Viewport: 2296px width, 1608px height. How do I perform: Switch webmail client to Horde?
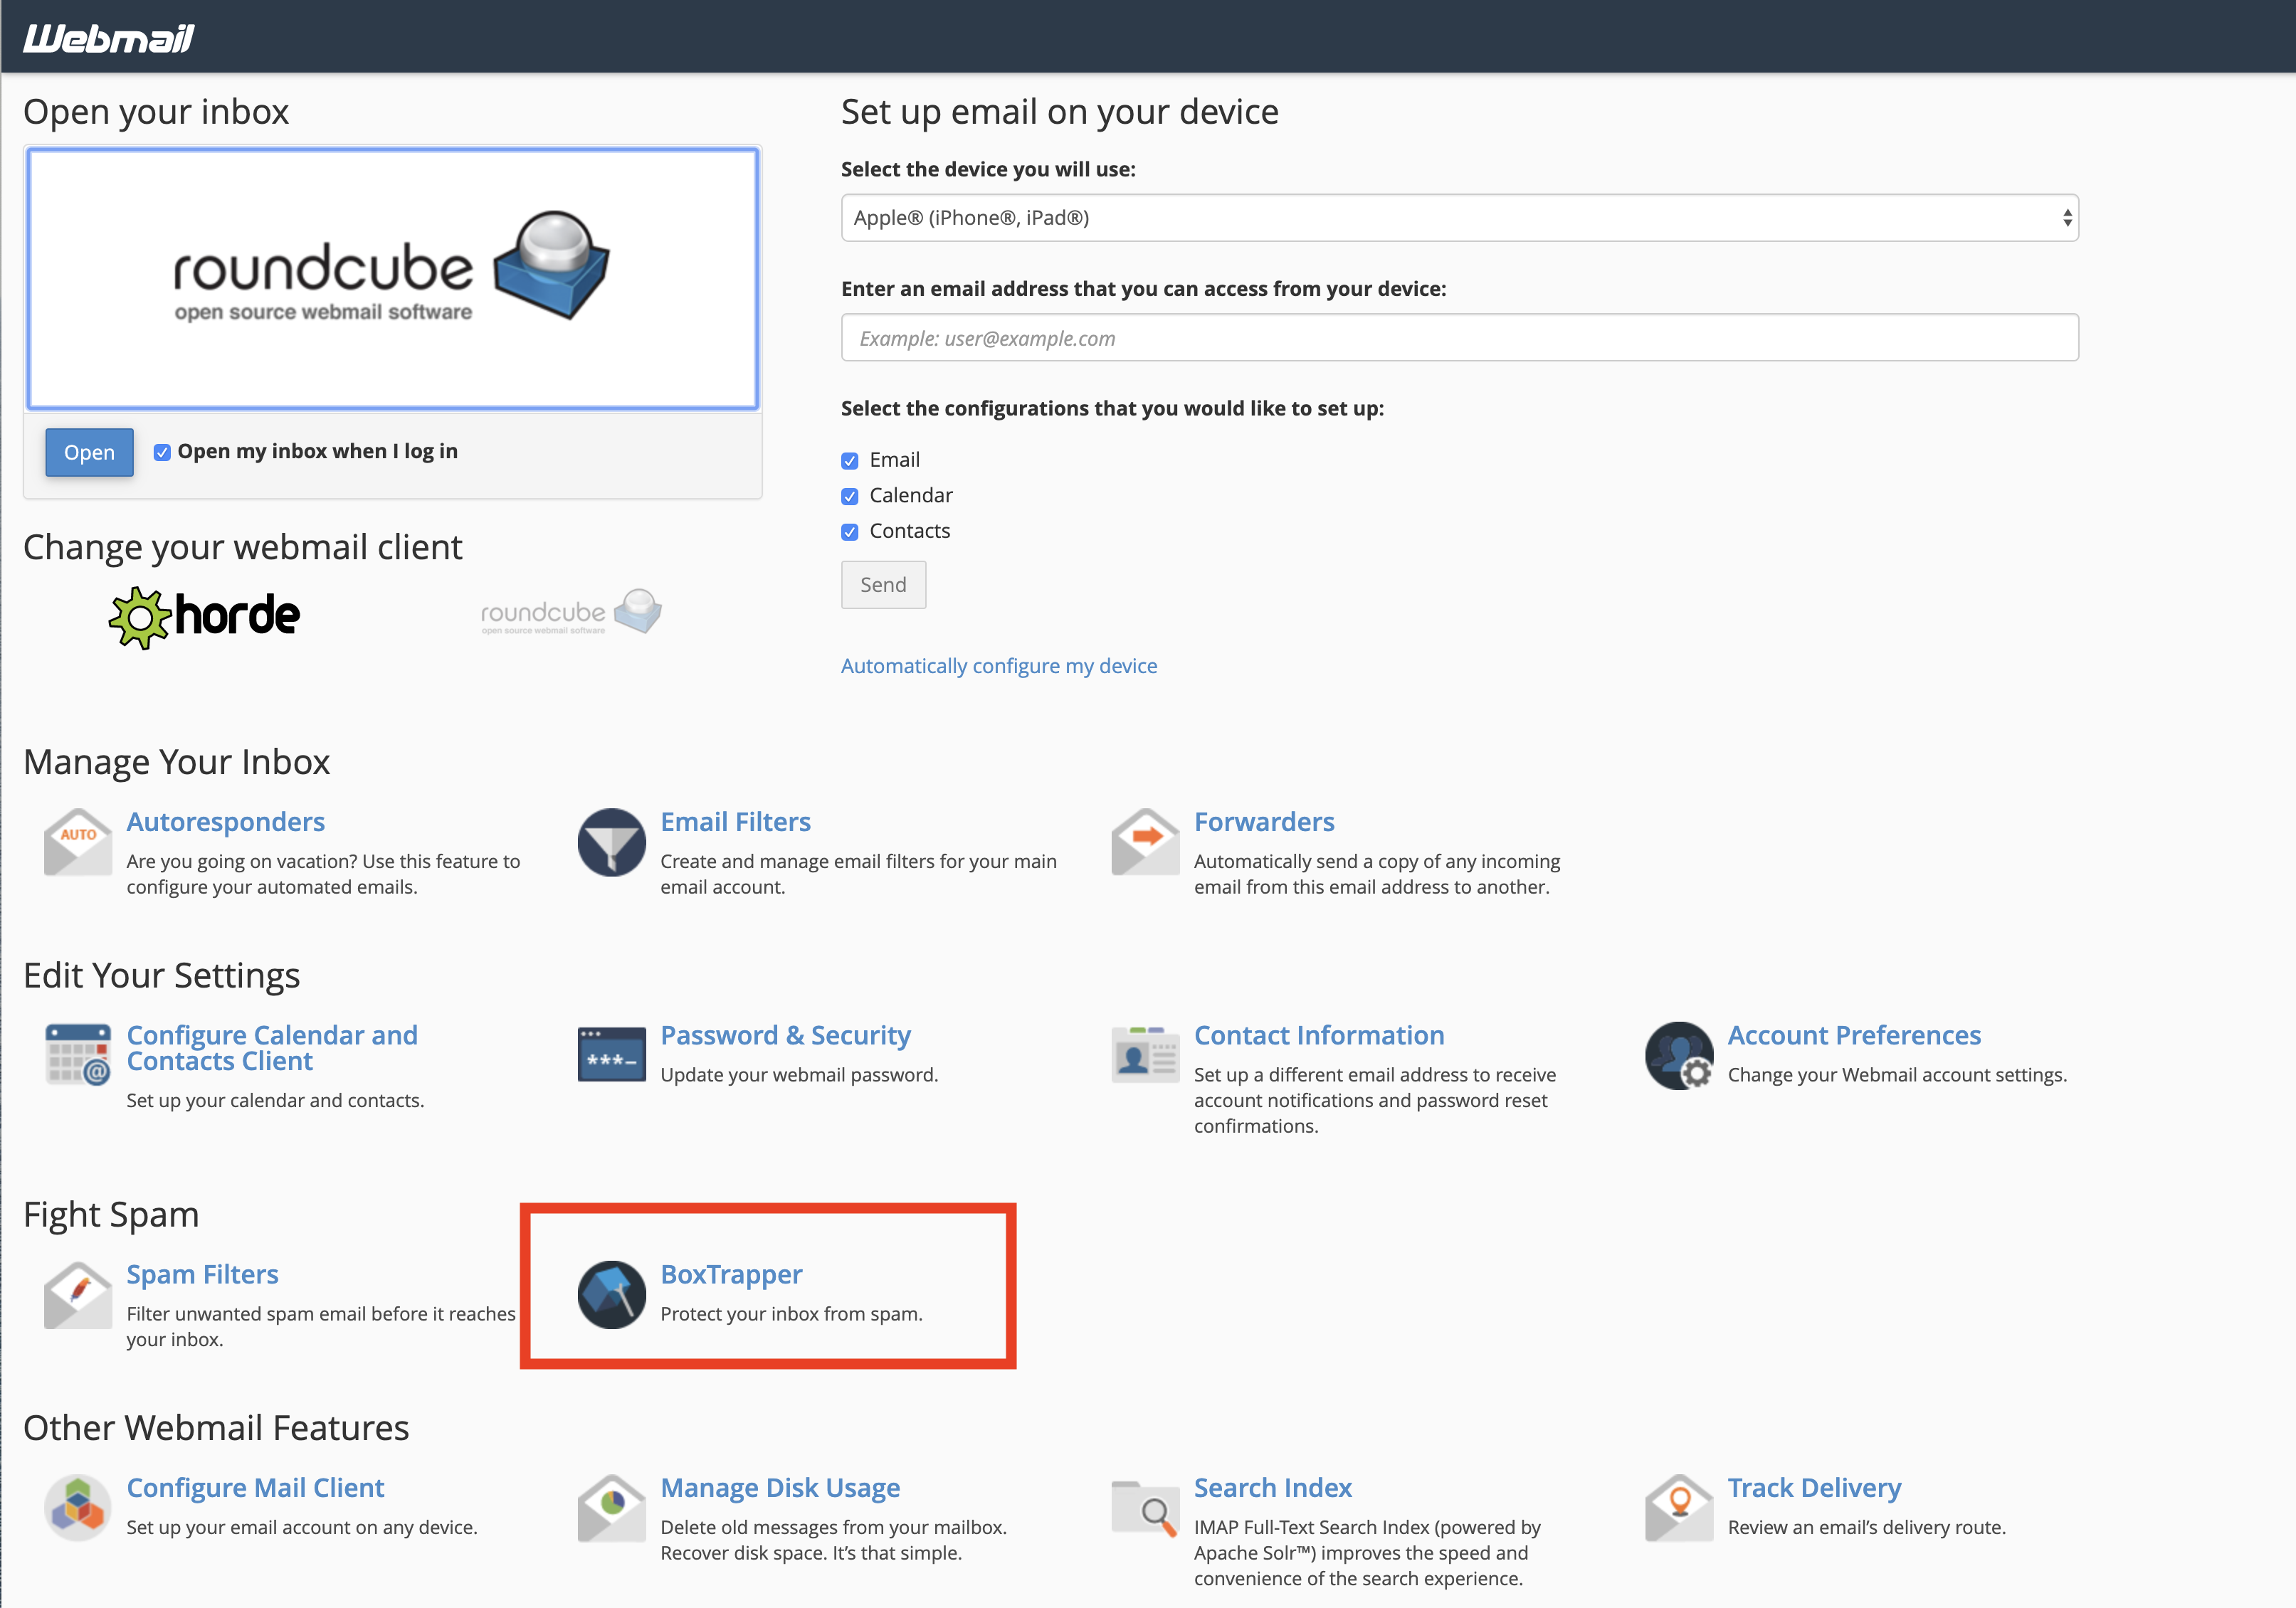pos(205,616)
